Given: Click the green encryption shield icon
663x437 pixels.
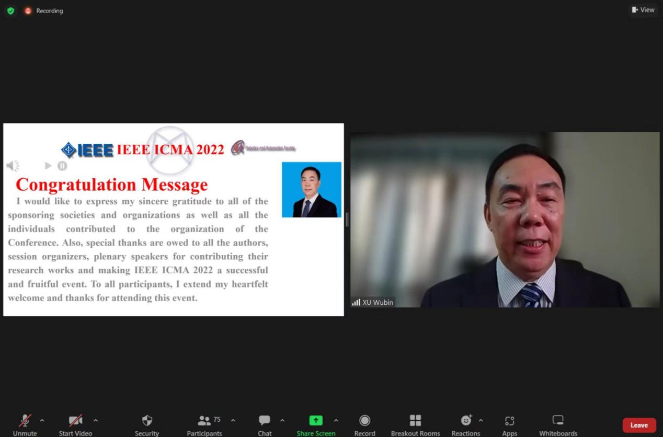Looking at the screenshot, I should tap(11, 10).
